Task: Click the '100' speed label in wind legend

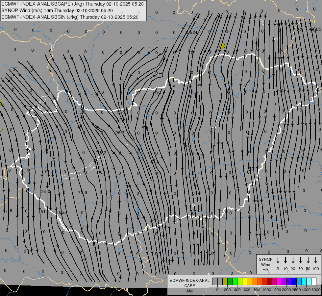Action: (x=316, y=269)
